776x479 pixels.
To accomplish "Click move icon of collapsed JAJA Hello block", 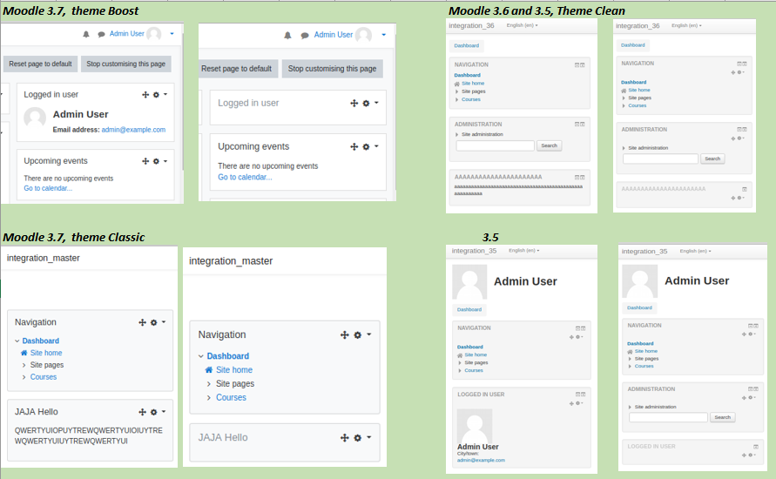I will coord(344,437).
